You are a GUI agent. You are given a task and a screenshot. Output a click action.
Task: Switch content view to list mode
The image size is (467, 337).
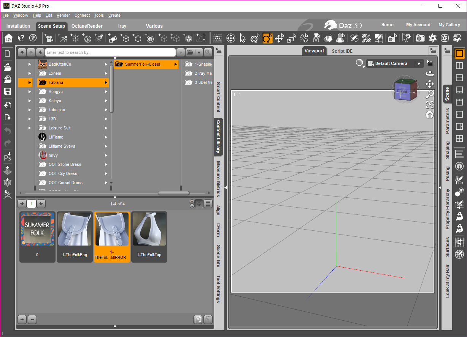pos(208,204)
